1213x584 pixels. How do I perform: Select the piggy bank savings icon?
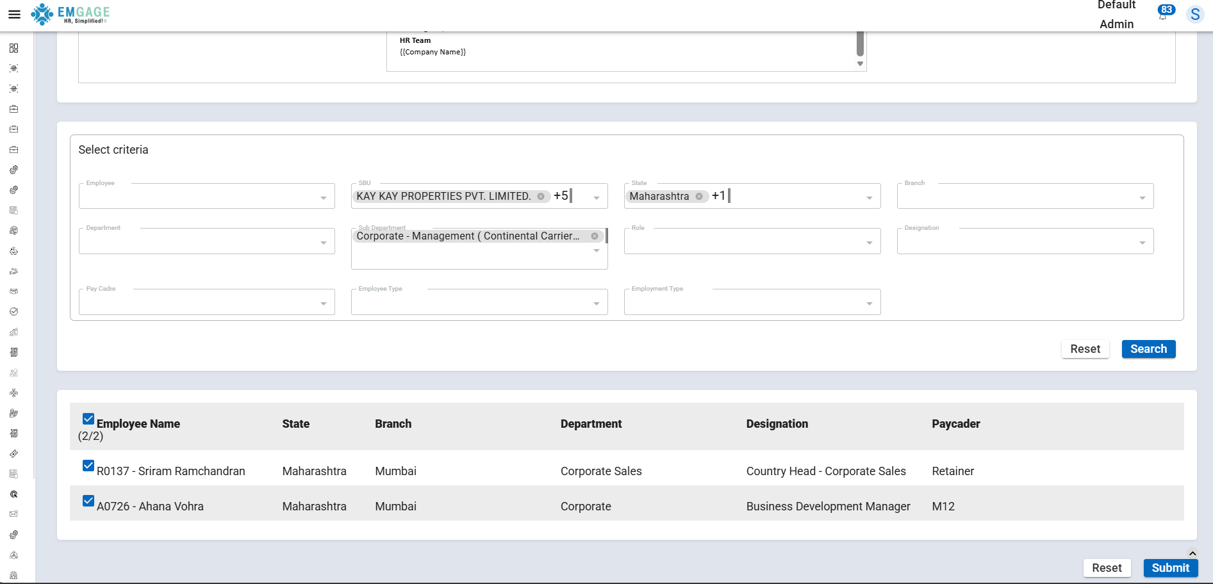(13, 250)
